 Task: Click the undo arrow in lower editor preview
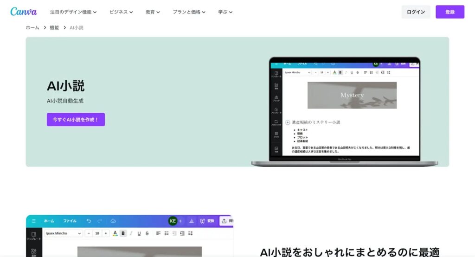click(x=89, y=221)
